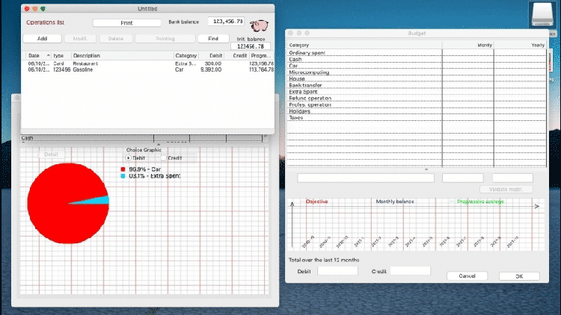This screenshot has width=561, height=315.
Task: Select the Restaurant operation row
Action: [x=86, y=63]
